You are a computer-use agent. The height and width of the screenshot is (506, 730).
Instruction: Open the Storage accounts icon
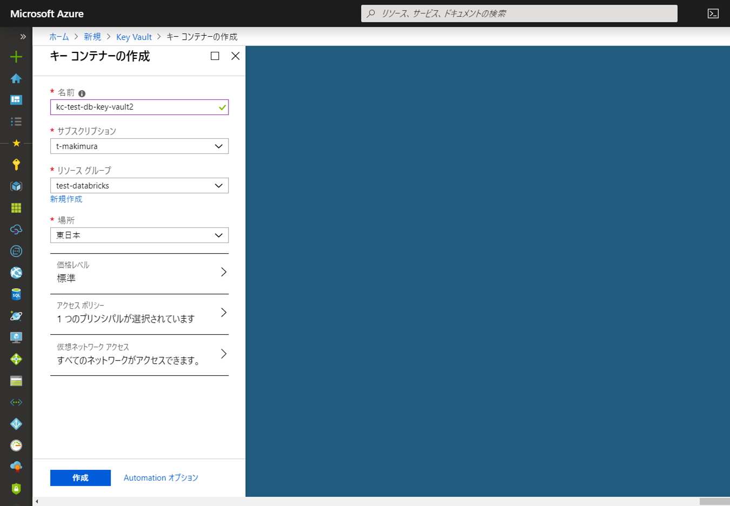(16, 381)
